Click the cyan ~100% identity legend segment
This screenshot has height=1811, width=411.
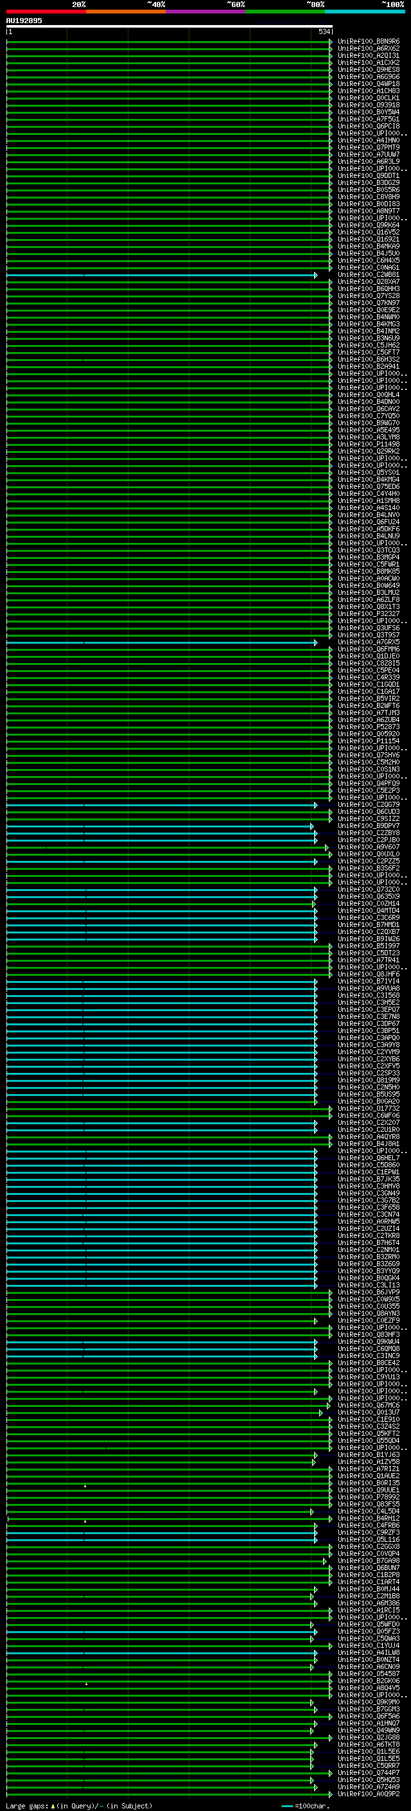365,12
